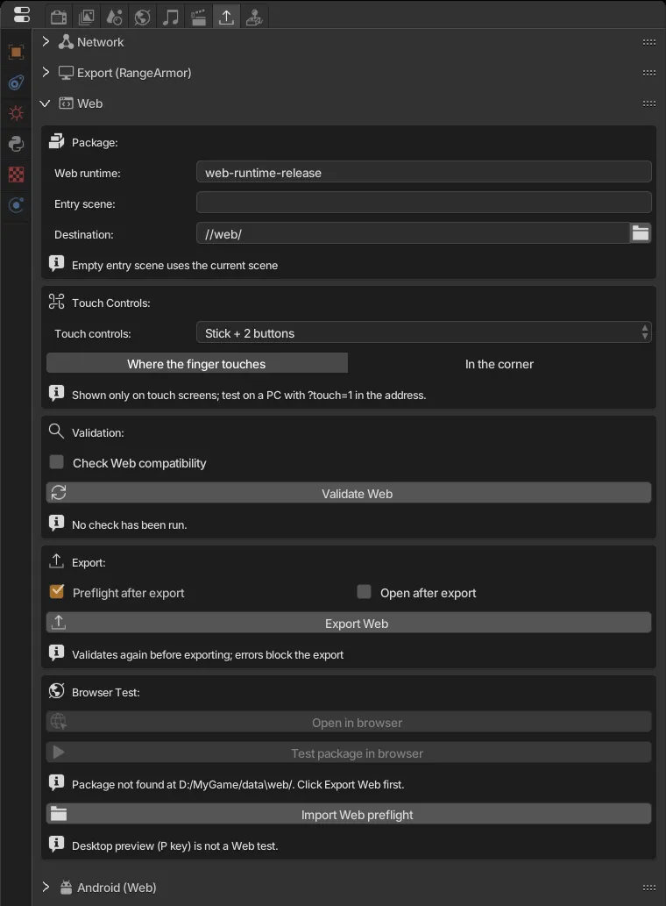The width and height of the screenshot is (666, 906).
Task: Open the Python scripting sidebar icon
Action: [16, 144]
